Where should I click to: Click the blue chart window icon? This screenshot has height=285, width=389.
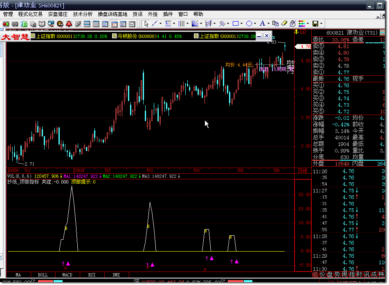[x=105, y=24]
